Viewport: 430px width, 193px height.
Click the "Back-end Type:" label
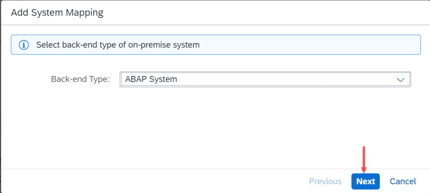[80, 79]
